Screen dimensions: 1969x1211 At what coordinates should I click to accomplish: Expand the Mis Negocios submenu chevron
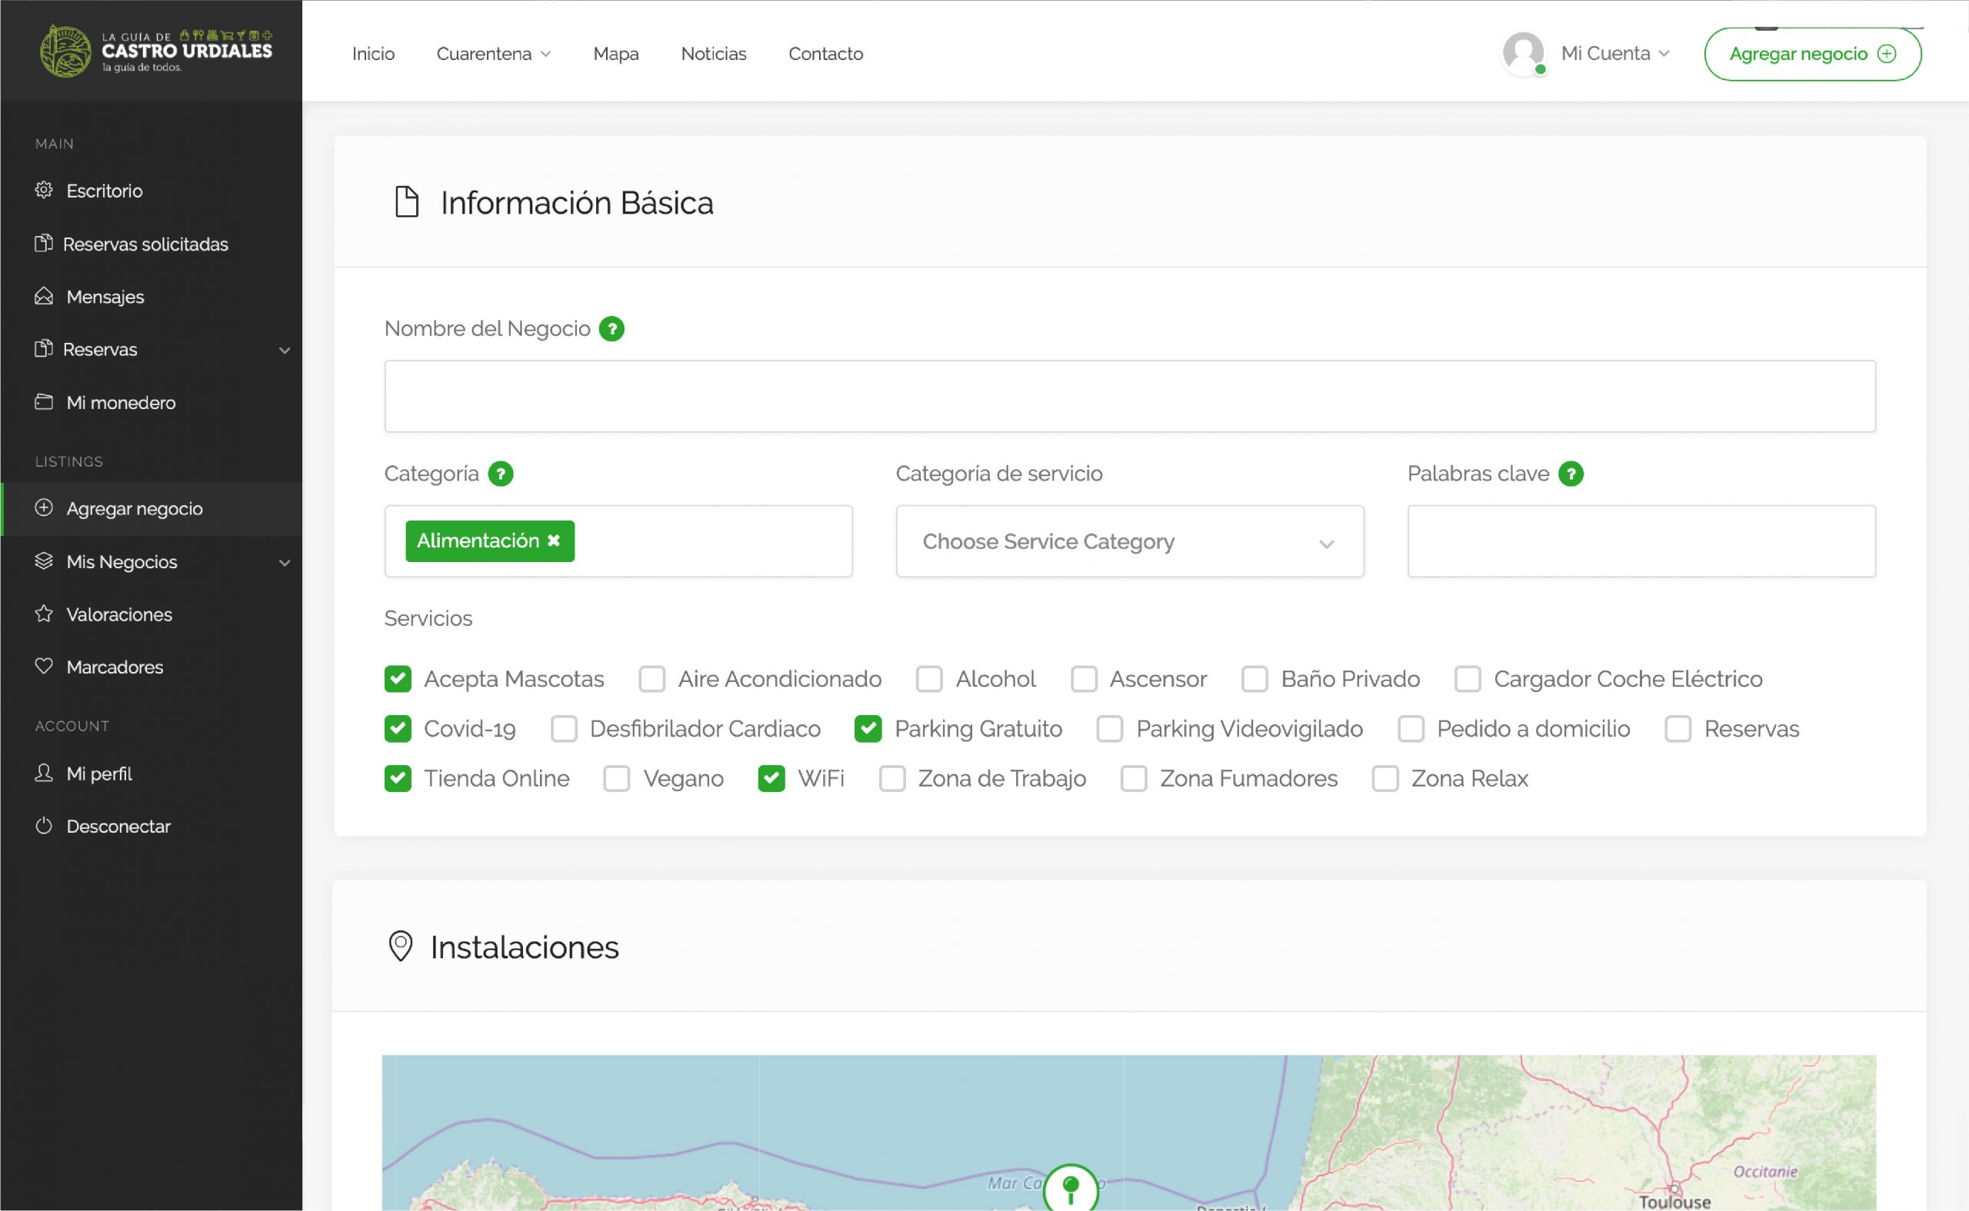[x=285, y=563]
